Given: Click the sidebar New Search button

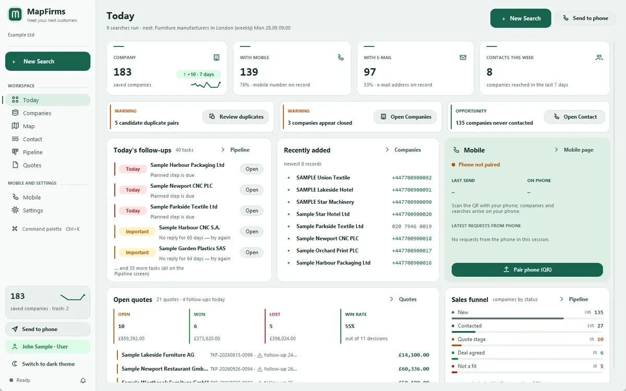Looking at the screenshot, I should click(48, 62).
